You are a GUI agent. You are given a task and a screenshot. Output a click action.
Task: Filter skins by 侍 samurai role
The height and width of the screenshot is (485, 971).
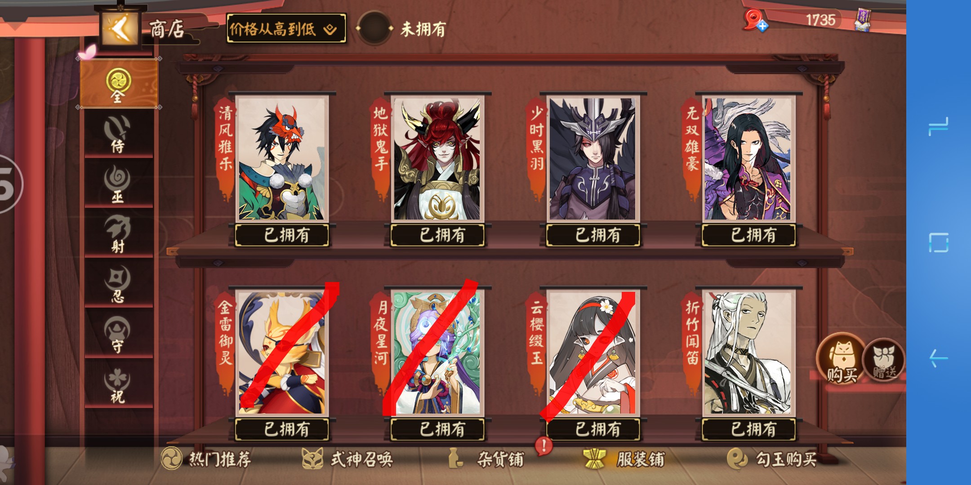click(x=118, y=134)
